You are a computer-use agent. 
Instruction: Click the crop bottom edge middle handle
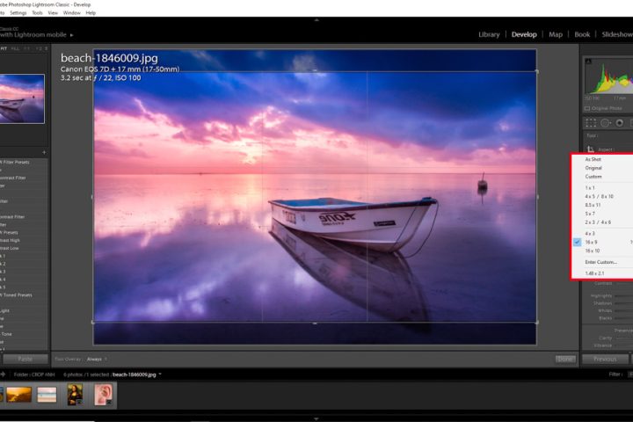click(315, 323)
